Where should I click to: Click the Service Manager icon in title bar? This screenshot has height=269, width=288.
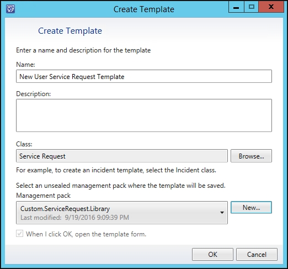coord(10,9)
